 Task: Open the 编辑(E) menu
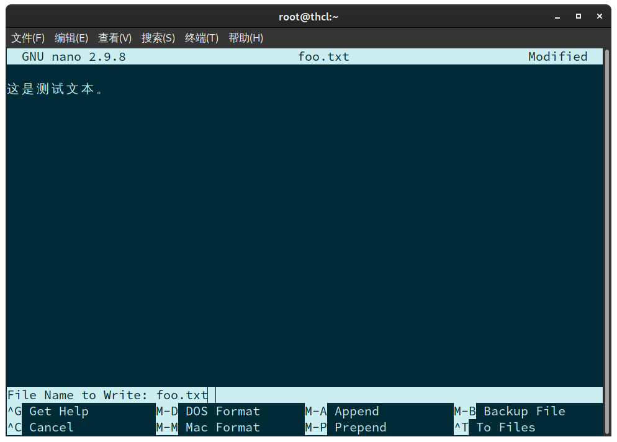click(71, 38)
